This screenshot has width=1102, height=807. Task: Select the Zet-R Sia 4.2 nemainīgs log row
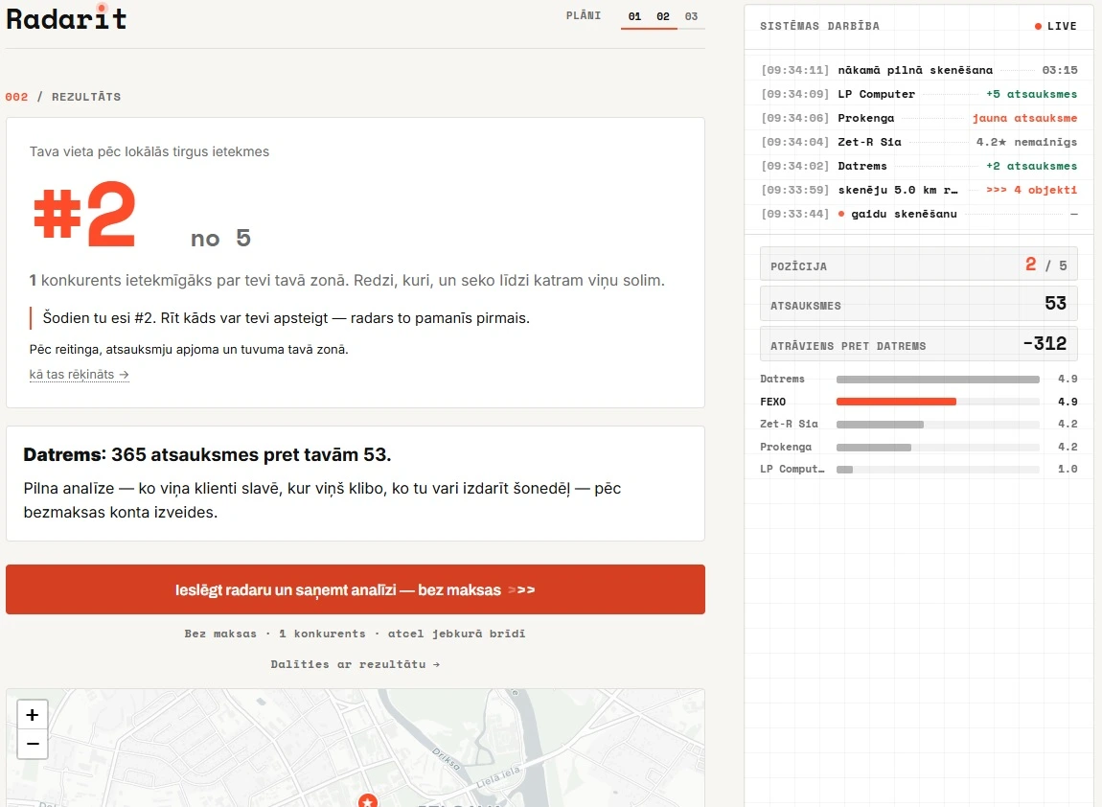[919, 142]
